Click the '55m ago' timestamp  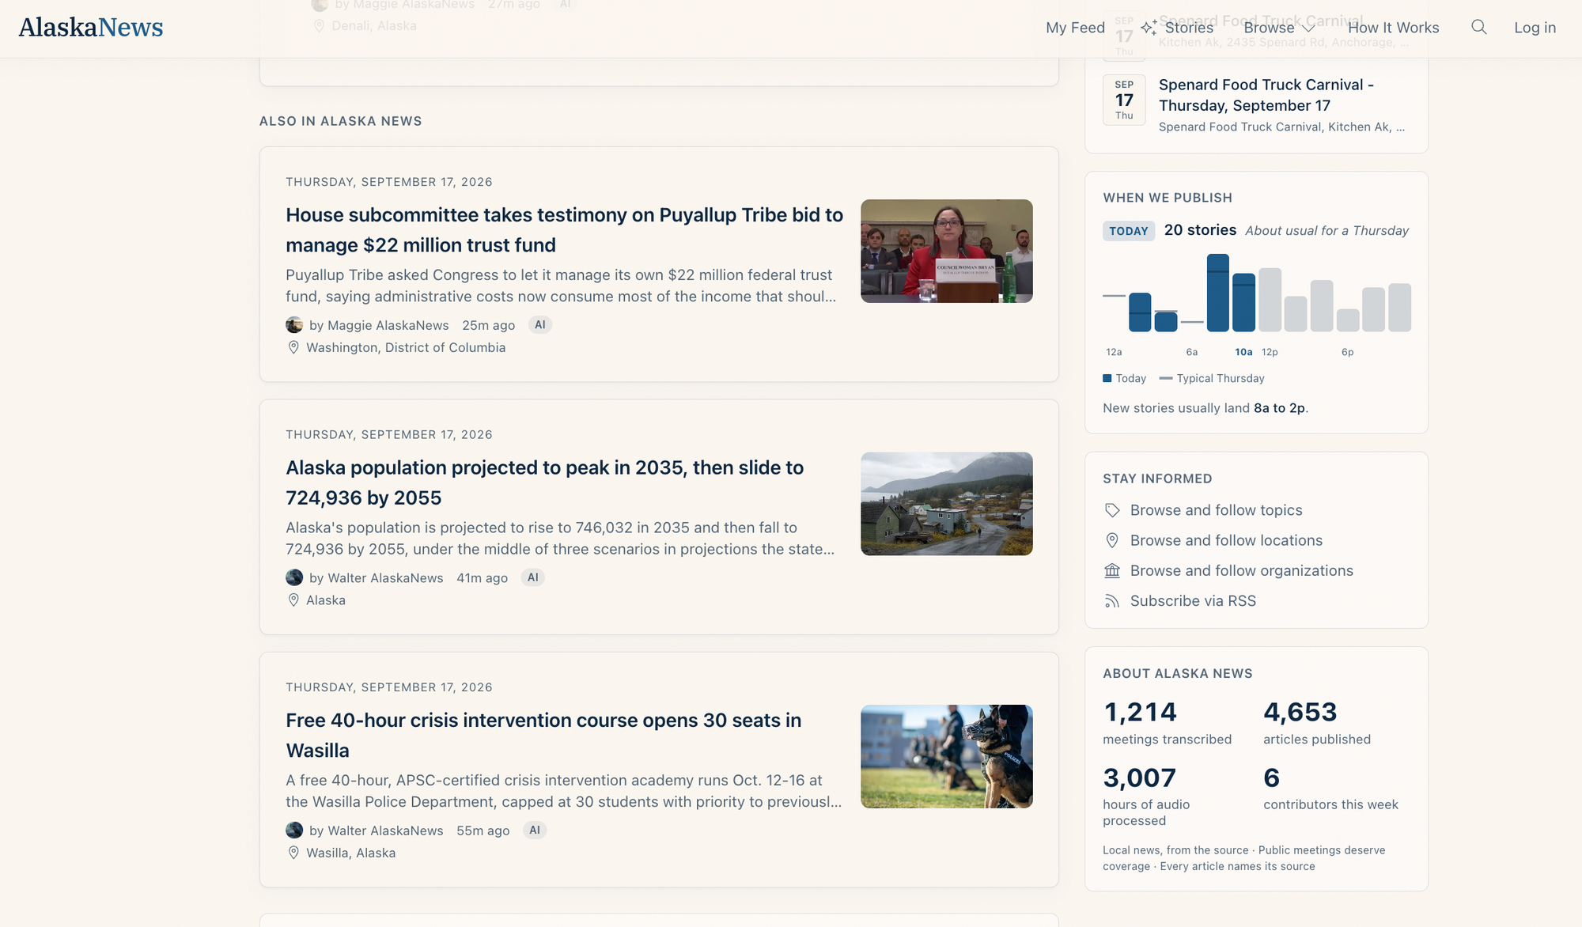[x=483, y=831]
